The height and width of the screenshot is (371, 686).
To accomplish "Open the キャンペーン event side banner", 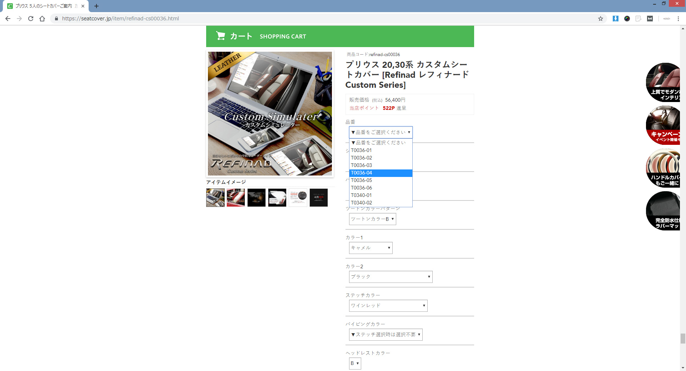I will pyautogui.click(x=663, y=125).
